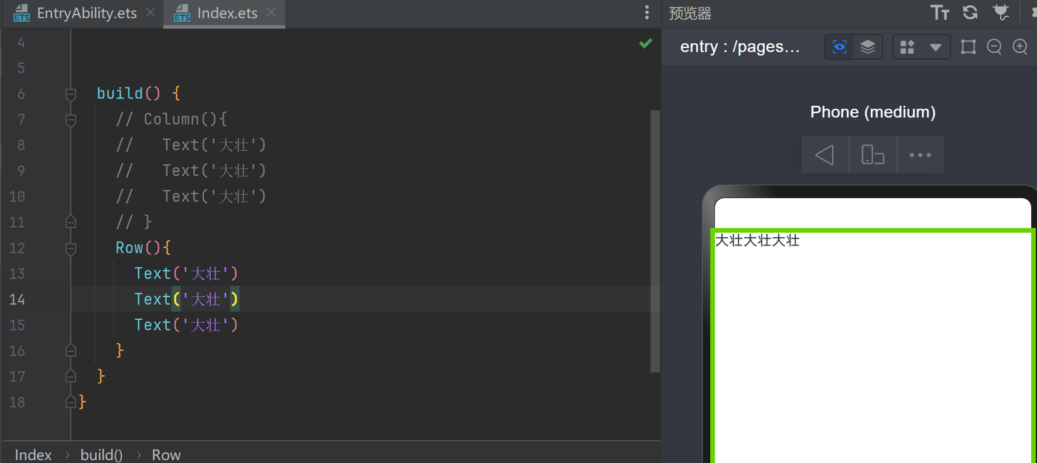Click the editor vertical scrollbar
Screen dimensions: 1037x463
655,241
